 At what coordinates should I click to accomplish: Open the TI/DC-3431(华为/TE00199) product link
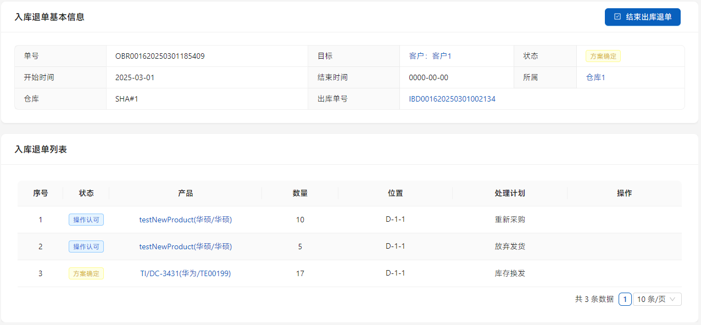[x=185, y=273]
